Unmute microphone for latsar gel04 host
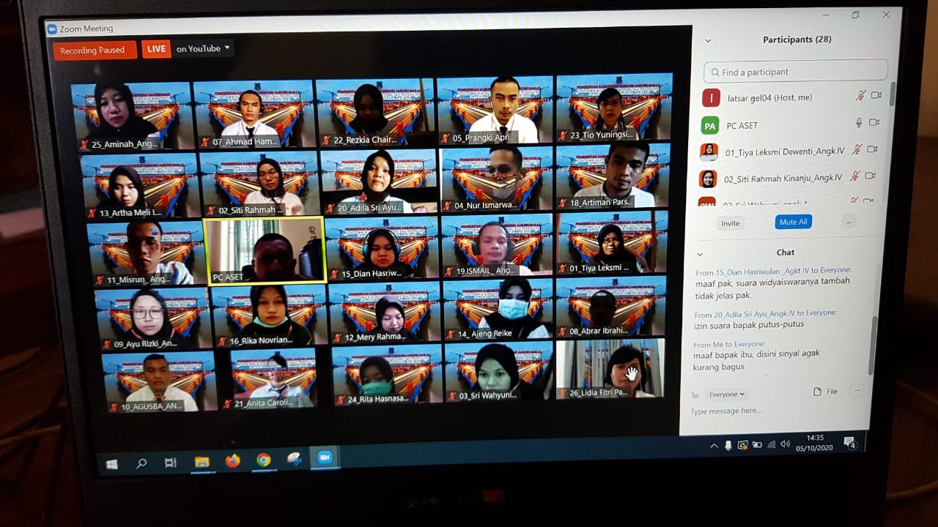Screen dimensions: 938x527 [860, 96]
